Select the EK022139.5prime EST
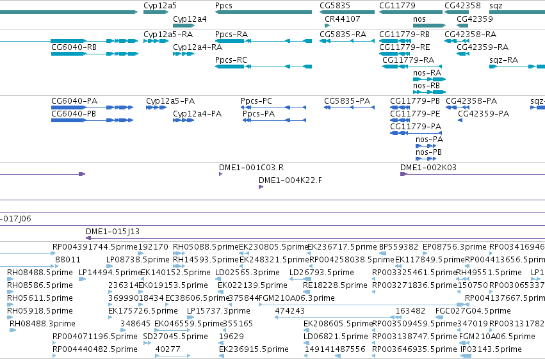The width and height of the screenshot is (545, 359). tap(221, 292)
